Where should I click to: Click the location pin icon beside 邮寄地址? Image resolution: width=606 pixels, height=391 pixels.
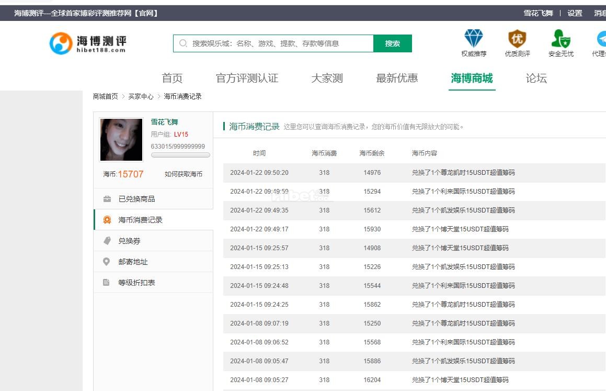[107, 262]
